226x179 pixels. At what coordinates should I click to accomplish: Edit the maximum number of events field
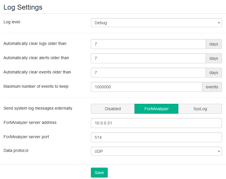coord(146,87)
